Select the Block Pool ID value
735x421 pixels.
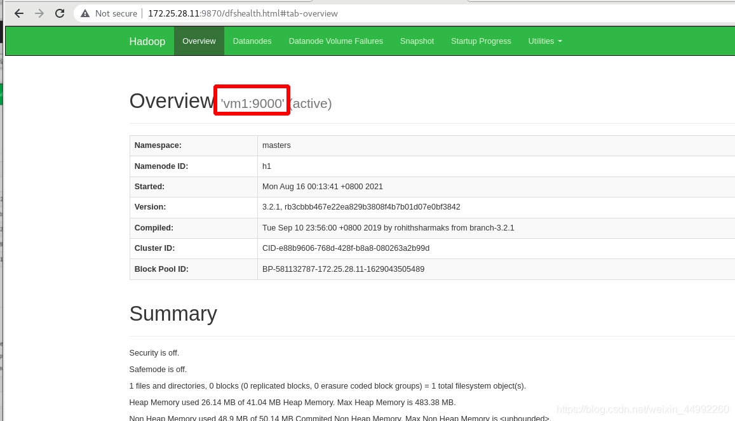point(343,269)
